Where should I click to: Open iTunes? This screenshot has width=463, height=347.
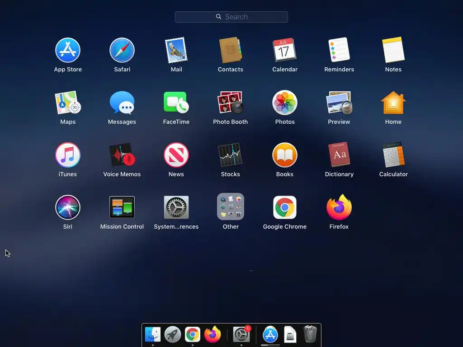pyautogui.click(x=68, y=155)
